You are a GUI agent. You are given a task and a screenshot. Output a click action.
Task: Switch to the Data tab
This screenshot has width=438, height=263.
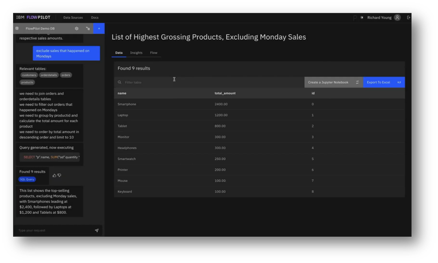tap(119, 53)
